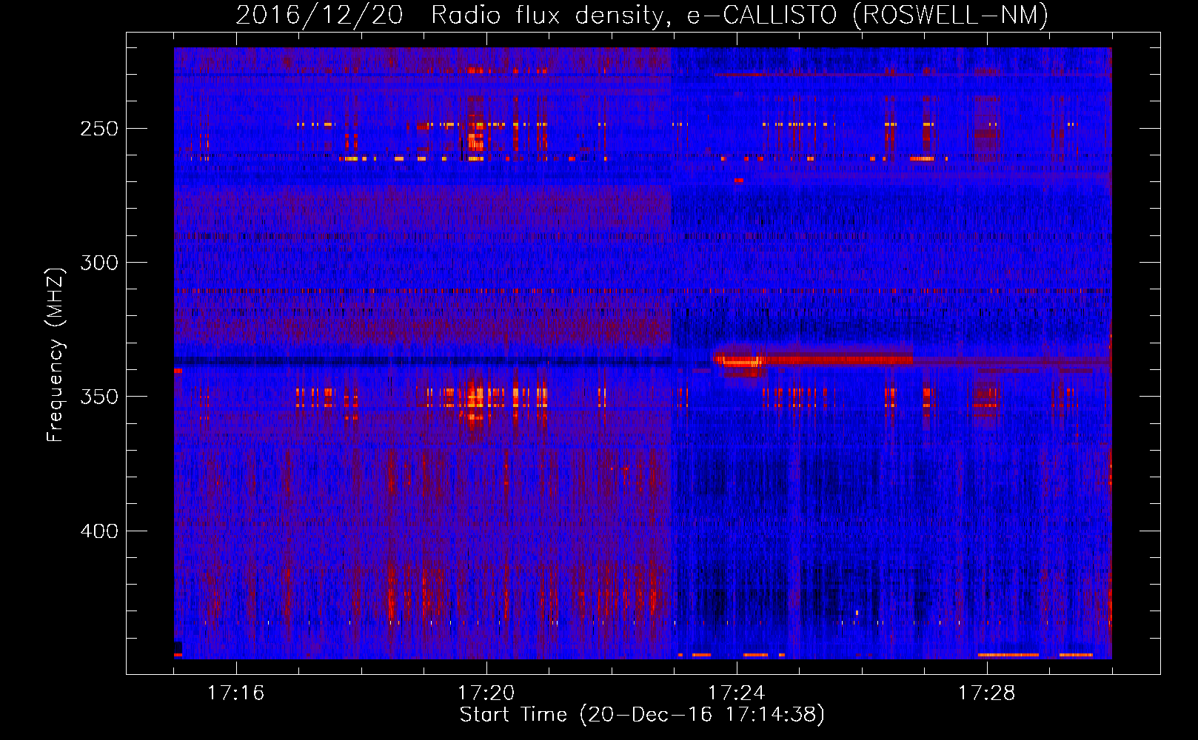
Task: Click the 400 frequency tick label
Action: [99, 531]
